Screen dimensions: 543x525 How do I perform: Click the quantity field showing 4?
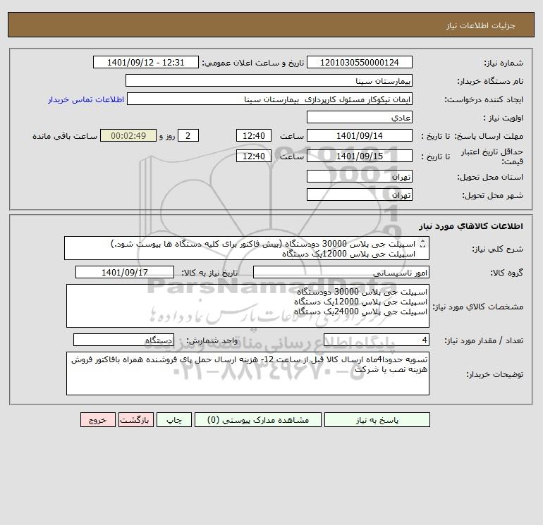(377, 340)
